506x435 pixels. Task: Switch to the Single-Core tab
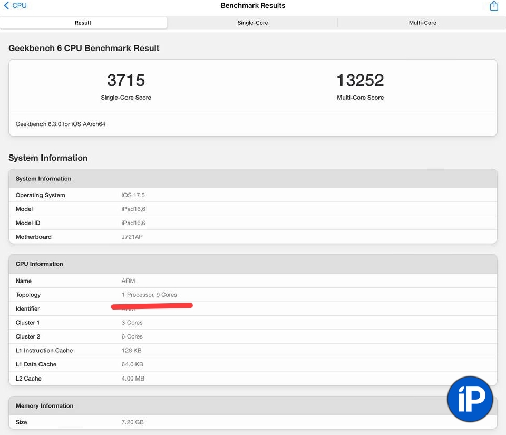tap(252, 23)
